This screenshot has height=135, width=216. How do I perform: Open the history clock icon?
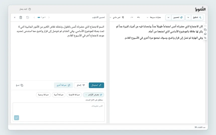click(x=28, y=18)
